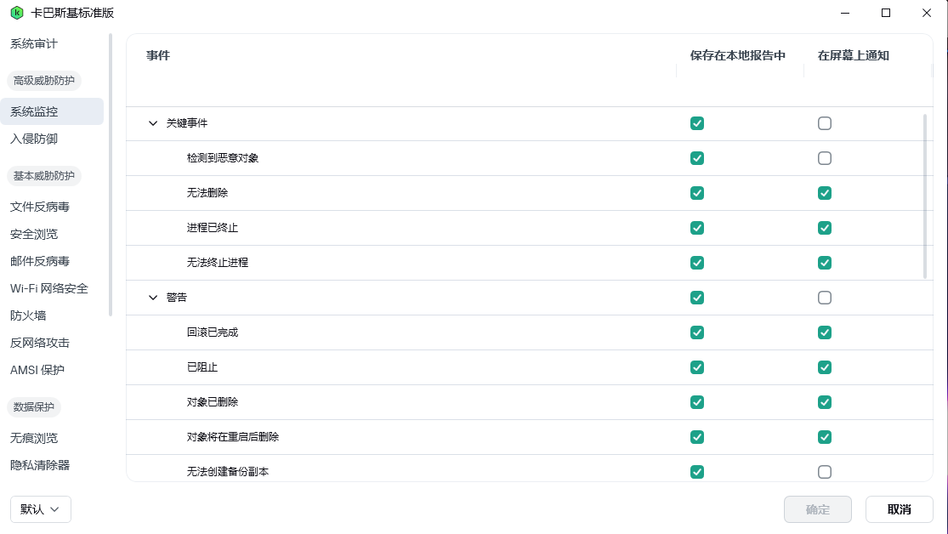Enable on-screen notification for 检测到恶意对象

825,158
